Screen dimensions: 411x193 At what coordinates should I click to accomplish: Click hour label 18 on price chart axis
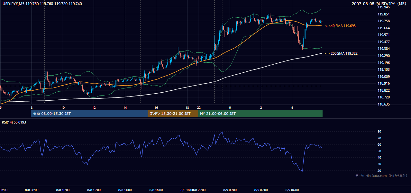pos(187,107)
